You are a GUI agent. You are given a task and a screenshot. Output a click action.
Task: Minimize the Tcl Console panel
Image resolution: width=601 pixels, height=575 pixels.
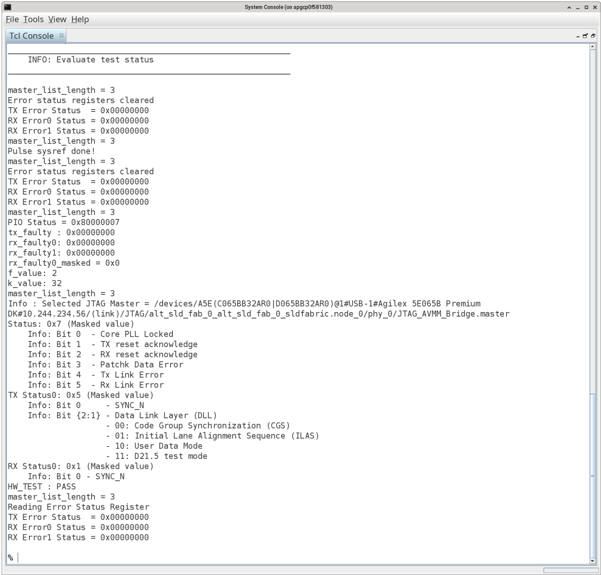tap(578, 36)
